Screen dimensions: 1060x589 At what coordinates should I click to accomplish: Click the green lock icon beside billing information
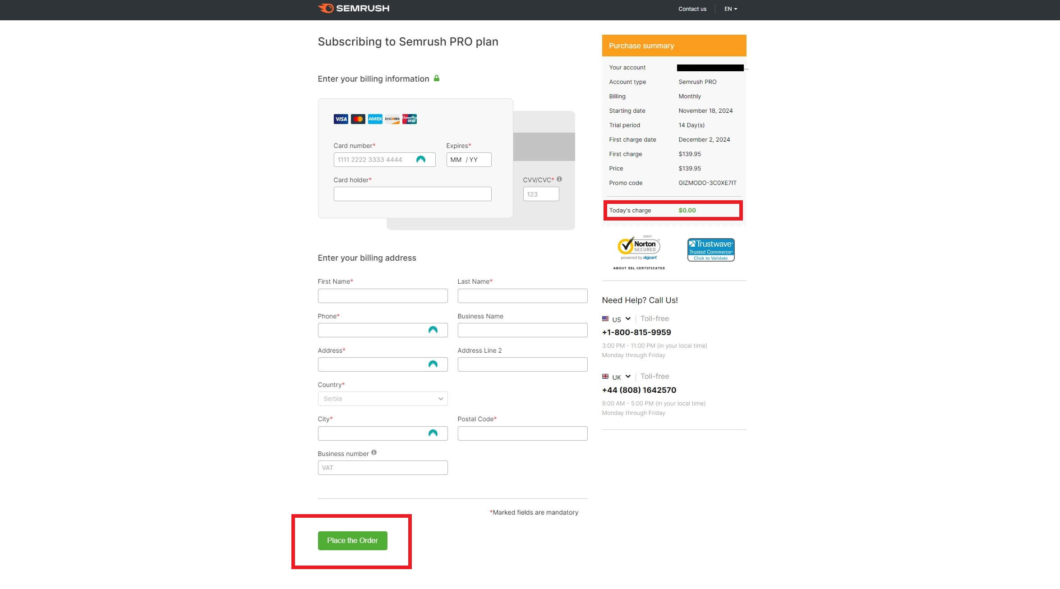(436, 78)
